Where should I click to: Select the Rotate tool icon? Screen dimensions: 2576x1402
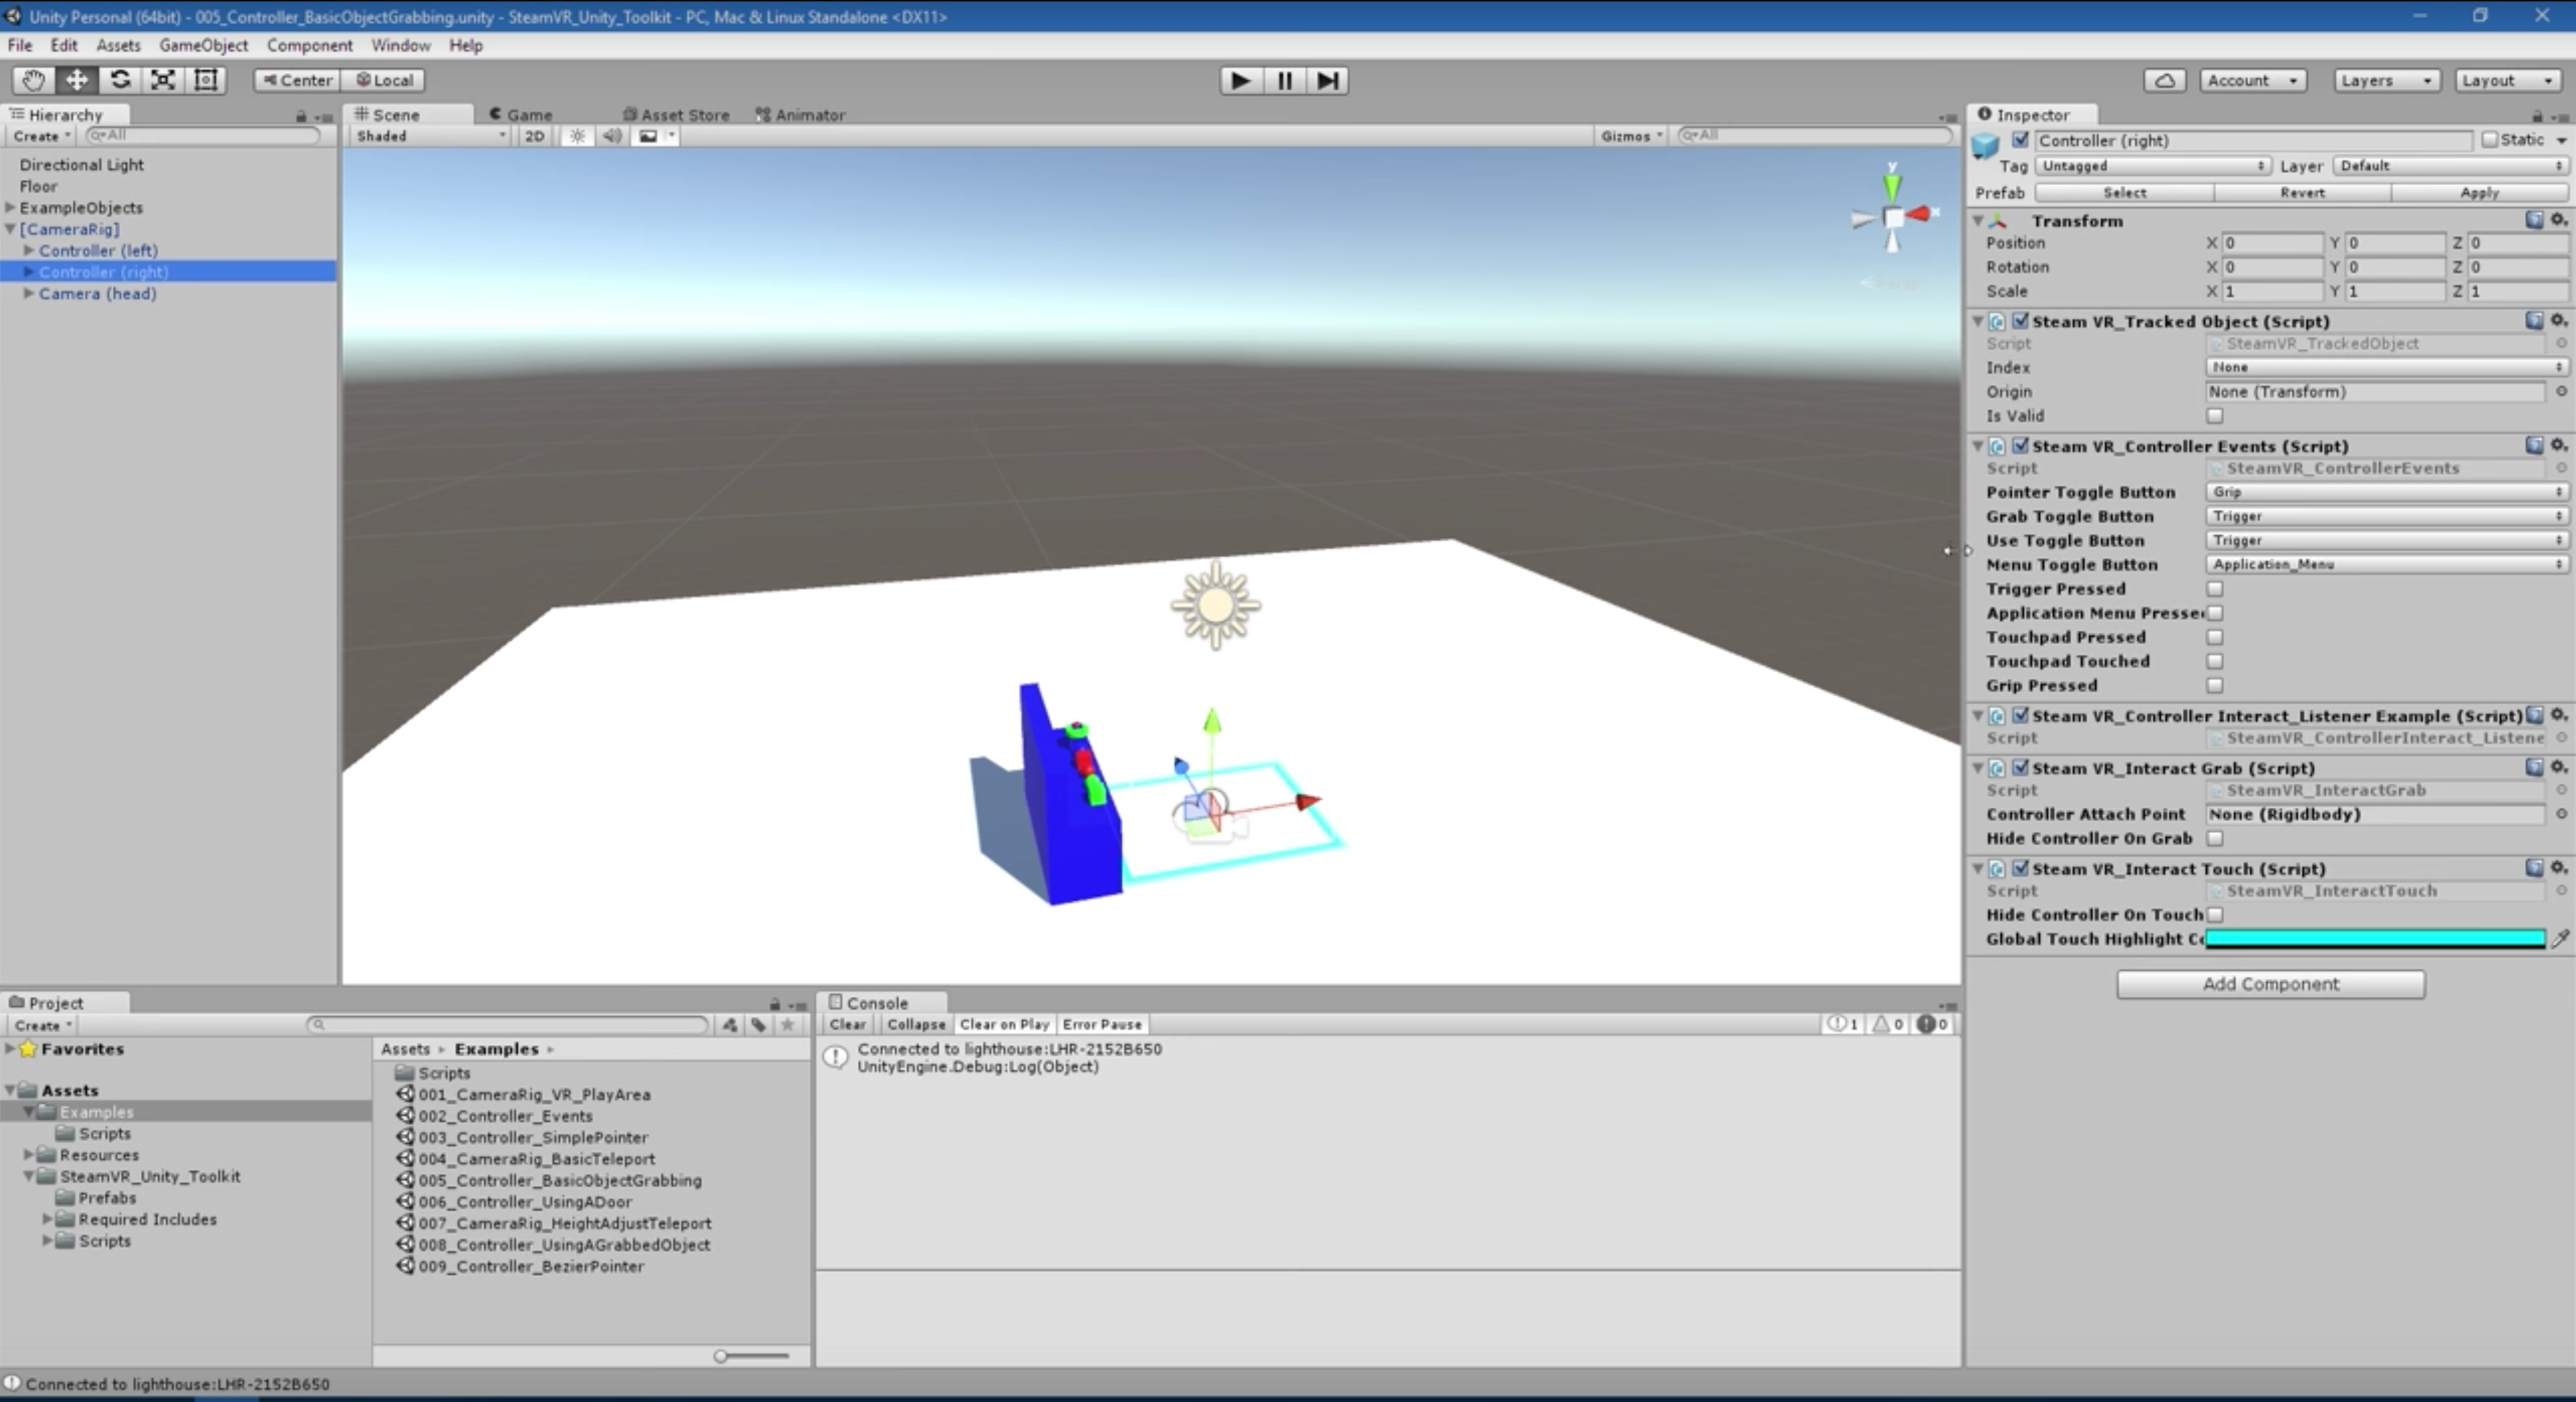[120, 80]
